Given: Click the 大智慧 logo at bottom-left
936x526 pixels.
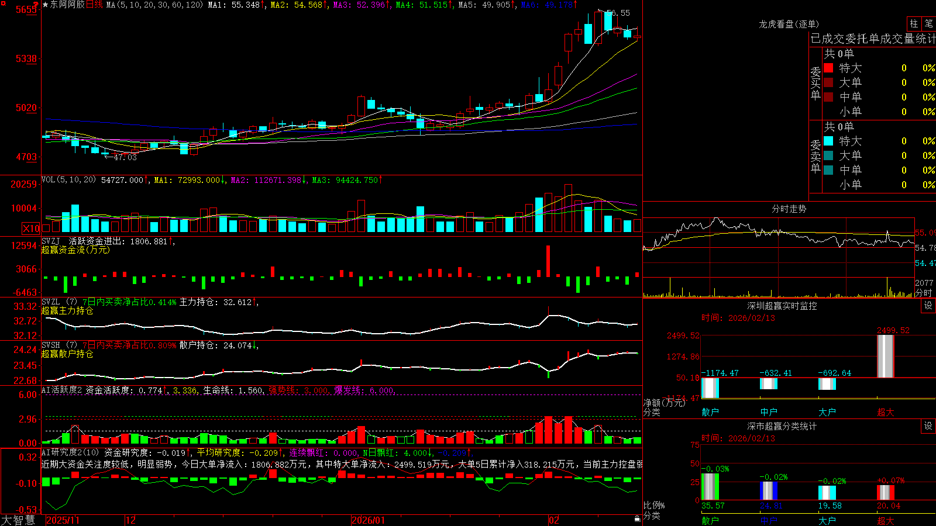Looking at the screenshot, I should (x=18, y=520).
